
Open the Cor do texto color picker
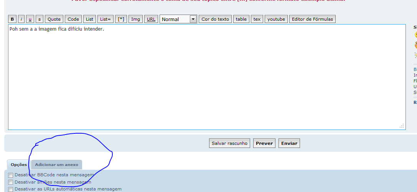point(215,19)
